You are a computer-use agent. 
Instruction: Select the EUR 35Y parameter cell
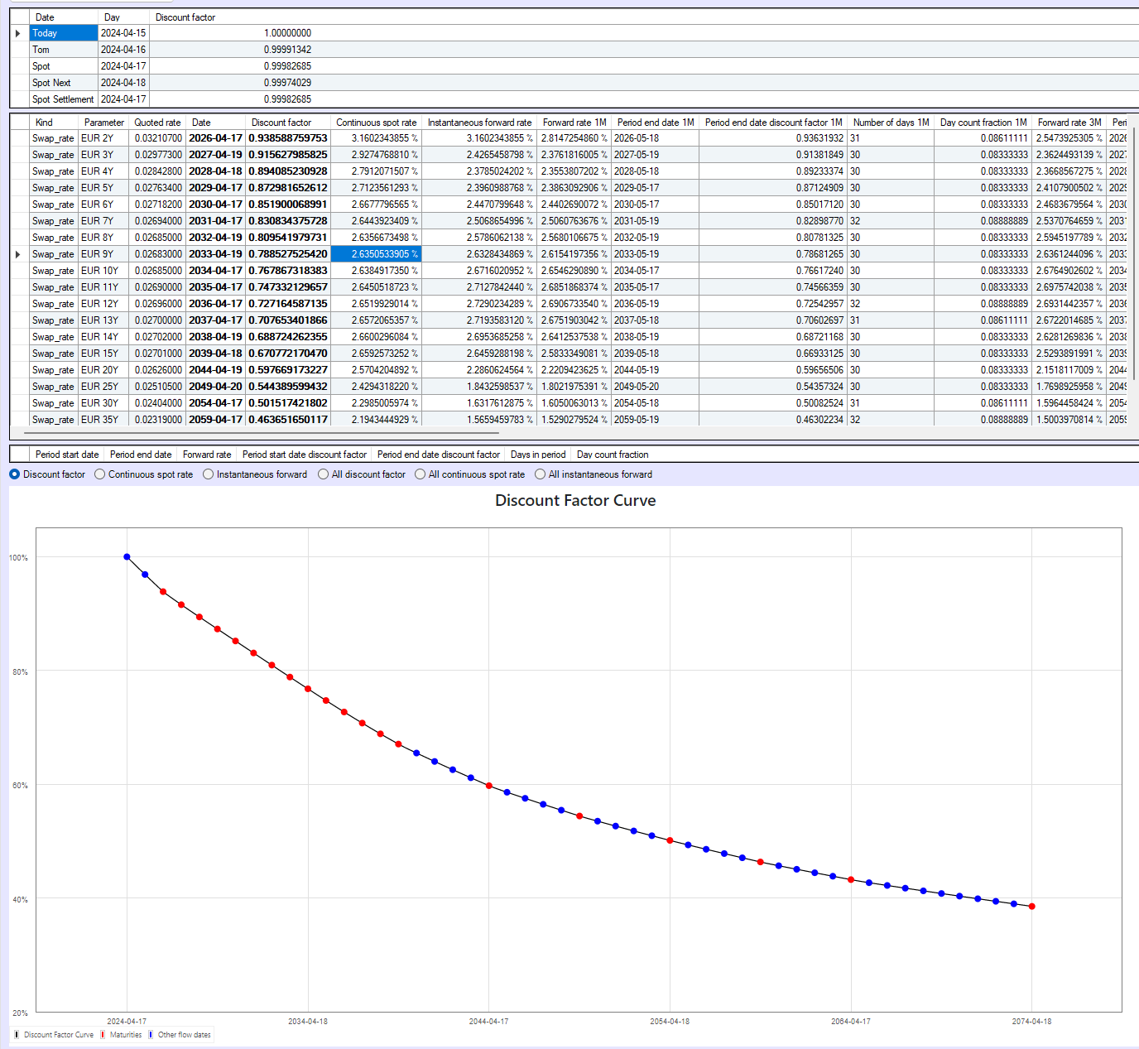(x=104, y=420)
